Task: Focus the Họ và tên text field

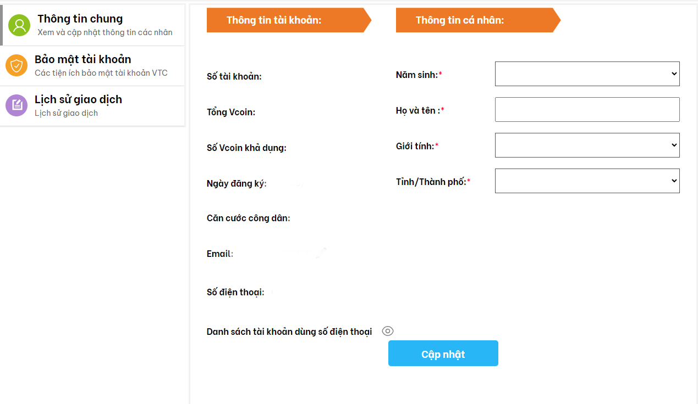Action: coord(587,110)
